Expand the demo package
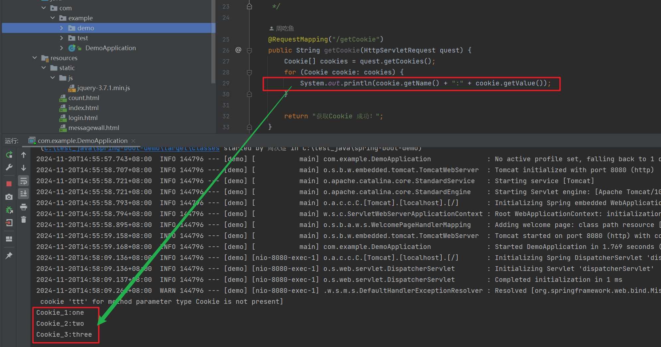Screen dimensions: 661x347 click(61, 28)
